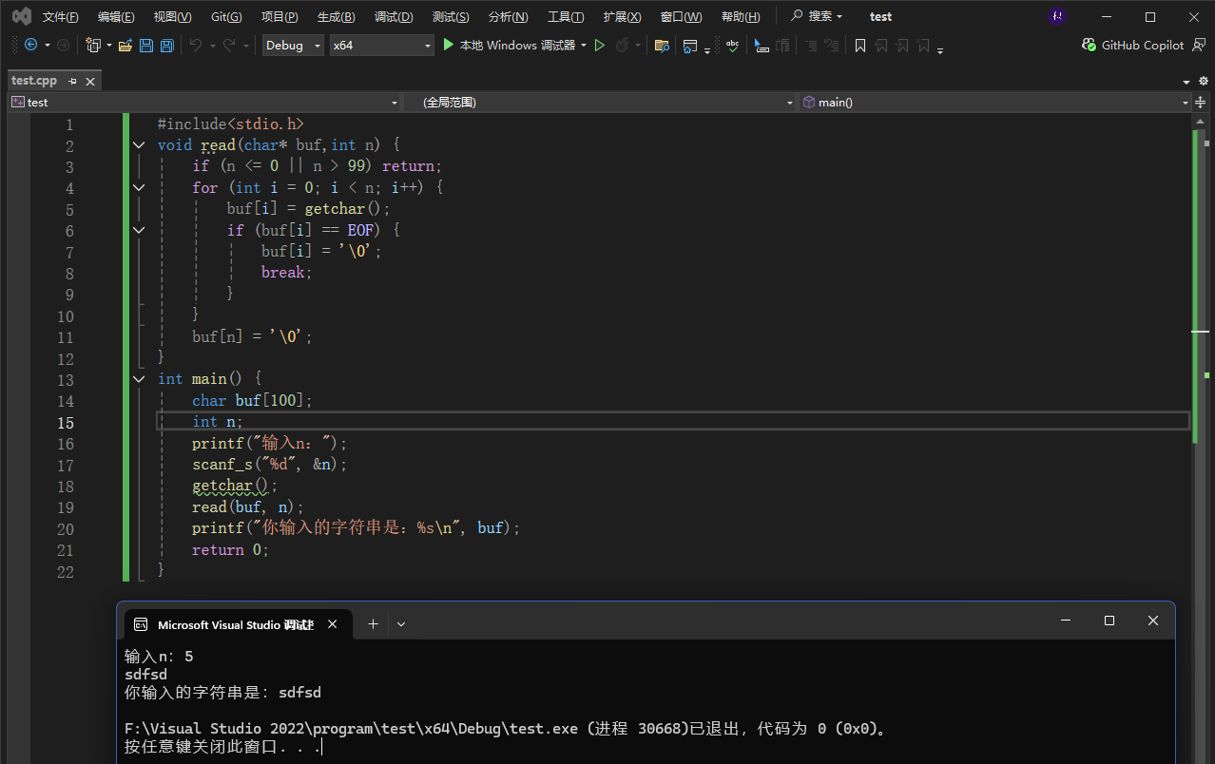Collapse the if block at line 6
Image resolution: width=1215 pixels, height=764 pixels.
(140, 230)
